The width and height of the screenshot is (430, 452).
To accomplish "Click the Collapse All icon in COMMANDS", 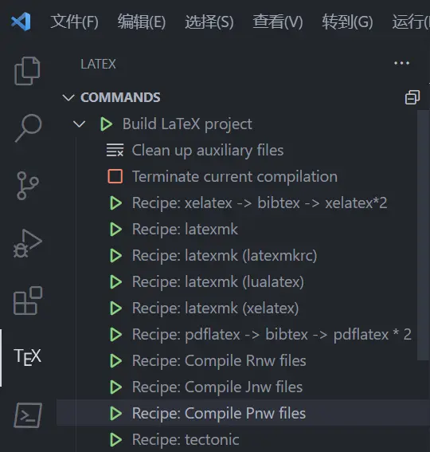I will (x=412, y=97).
